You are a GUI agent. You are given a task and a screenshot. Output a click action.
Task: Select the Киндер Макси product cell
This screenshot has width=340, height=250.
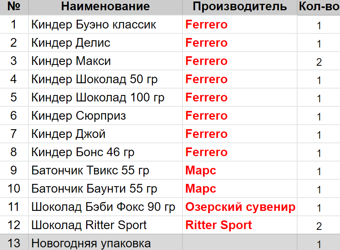click(71, 61)
